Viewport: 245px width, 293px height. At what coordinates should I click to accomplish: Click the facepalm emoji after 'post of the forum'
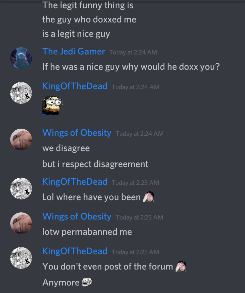181,266
